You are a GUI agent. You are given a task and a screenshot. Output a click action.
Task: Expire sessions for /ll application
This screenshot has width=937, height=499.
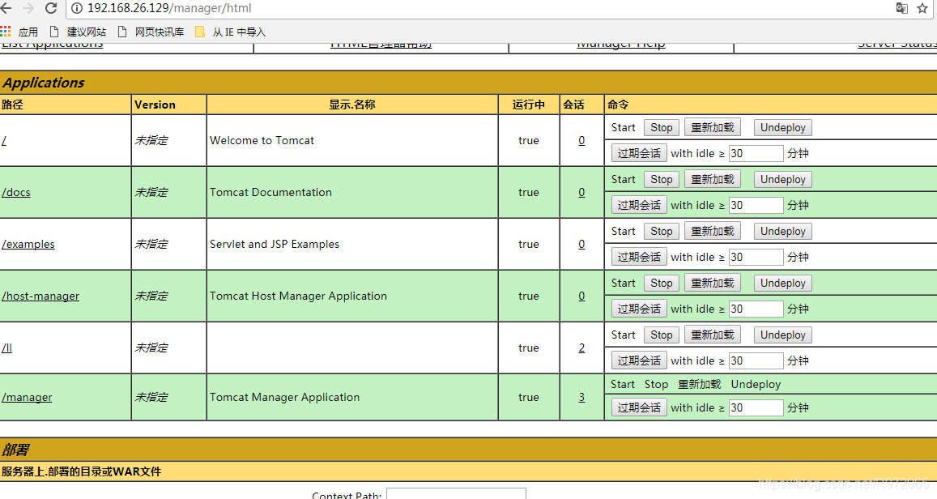pyautogui.click(x=639, y=361)
